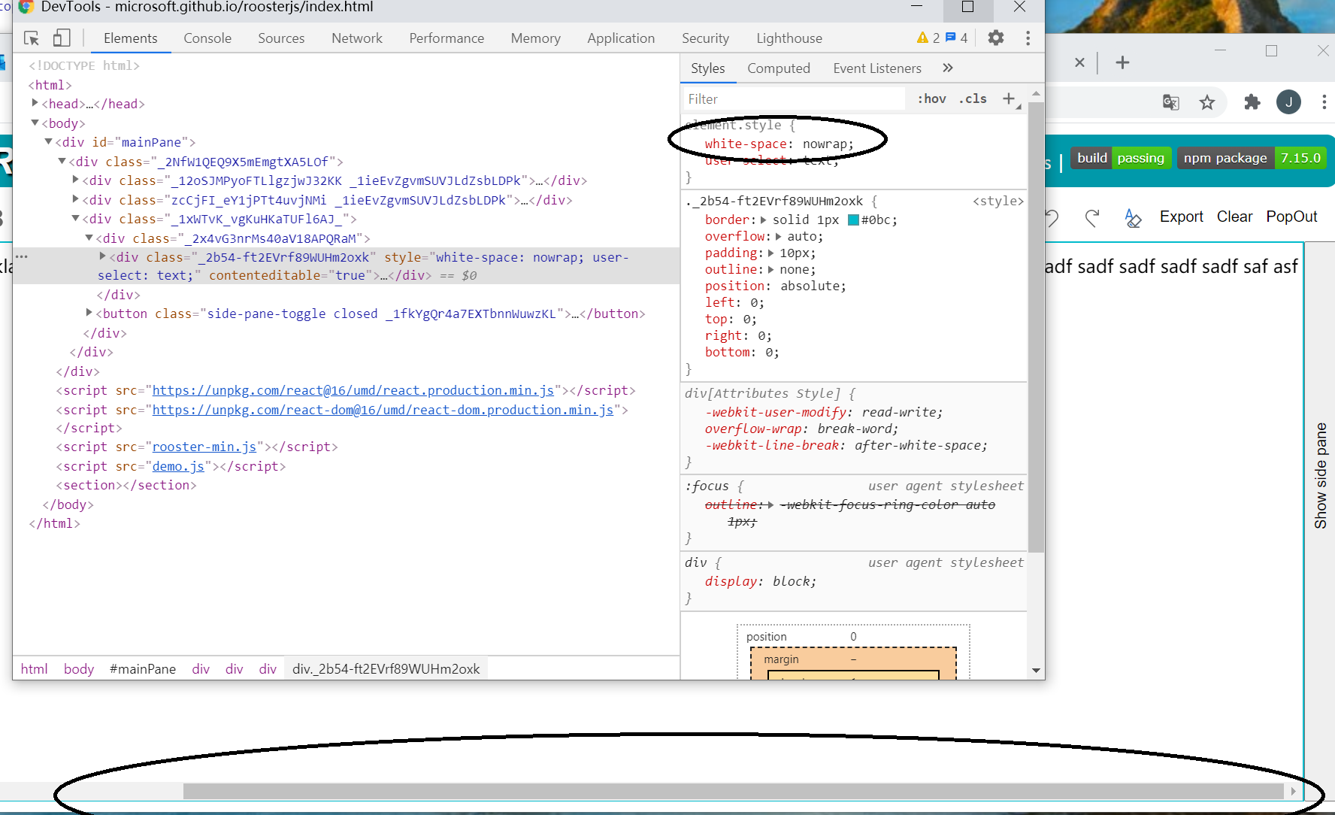The image size is (1335, 815).
Task: Click the redo icon in editor ribbon
Action: 1092,218
